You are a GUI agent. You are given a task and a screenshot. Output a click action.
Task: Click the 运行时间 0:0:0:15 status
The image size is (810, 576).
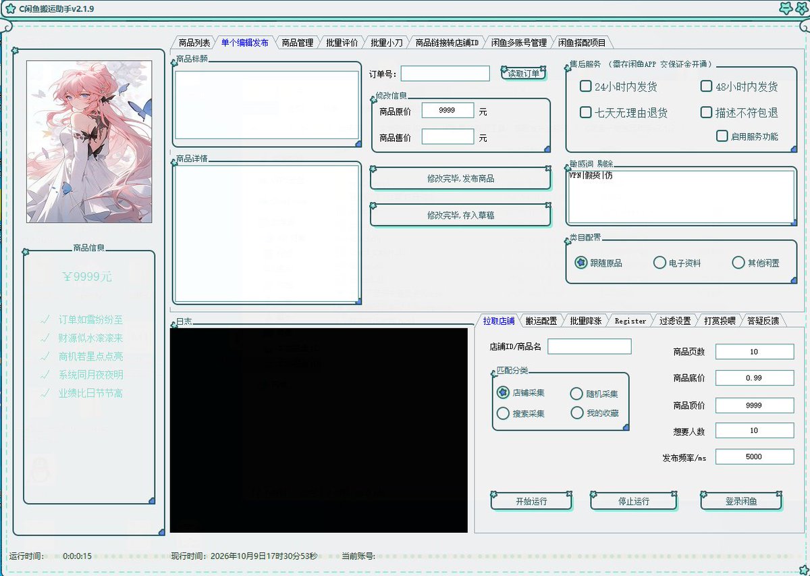[x=50, y=556]
